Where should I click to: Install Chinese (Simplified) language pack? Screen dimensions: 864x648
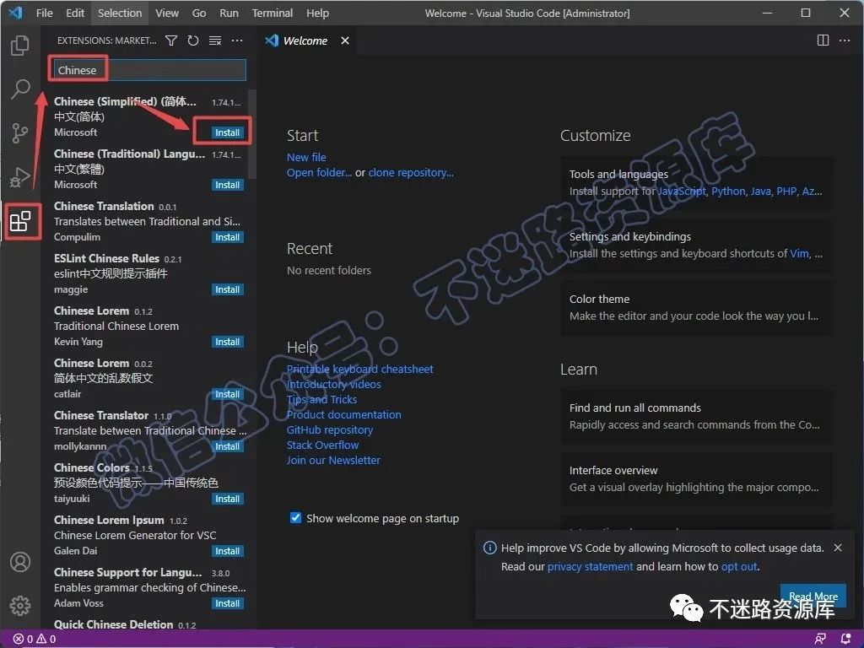pos(227,132)
